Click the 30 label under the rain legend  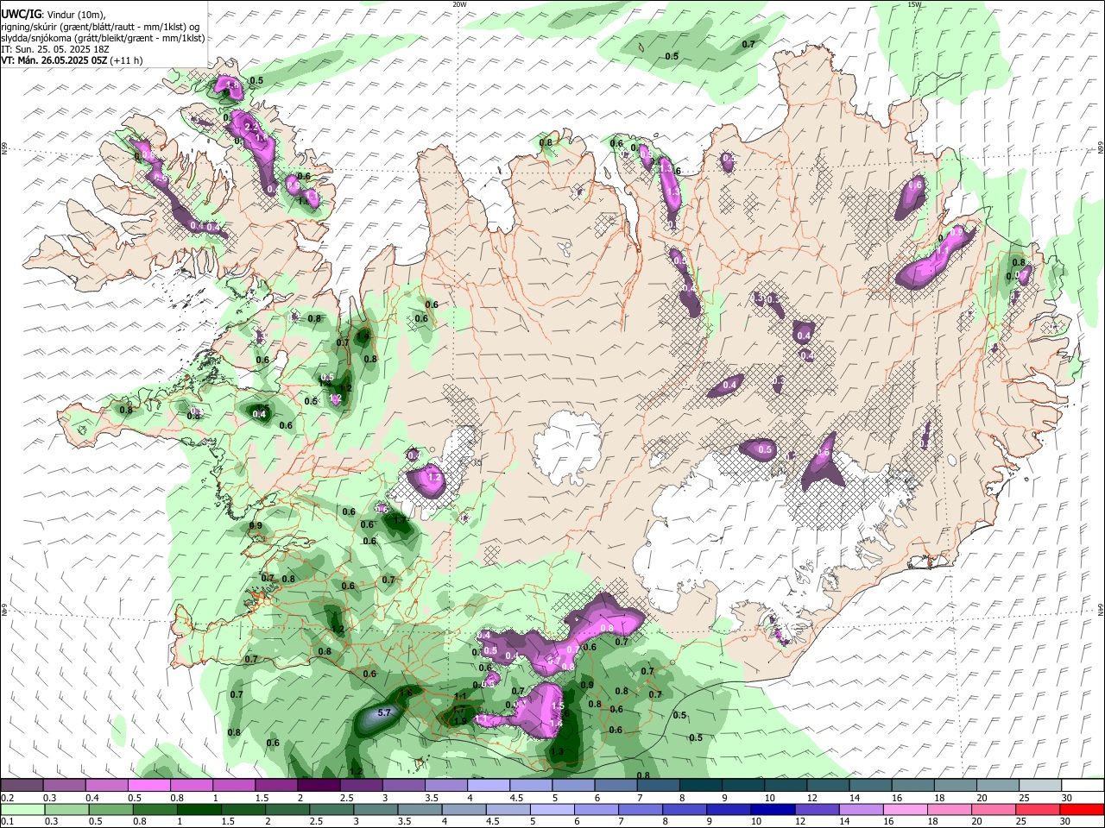[1067, 822]
